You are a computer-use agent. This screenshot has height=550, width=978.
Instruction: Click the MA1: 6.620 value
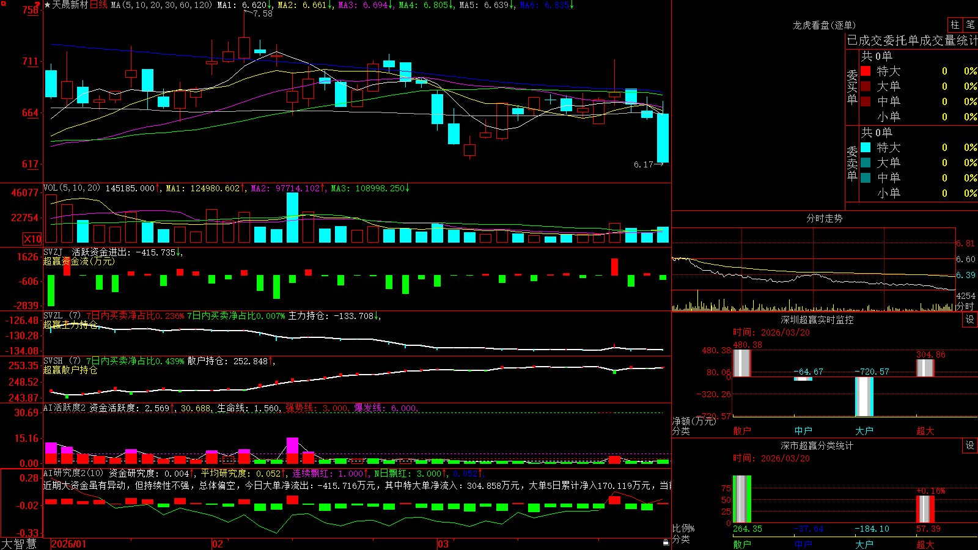tap(243, 5)
